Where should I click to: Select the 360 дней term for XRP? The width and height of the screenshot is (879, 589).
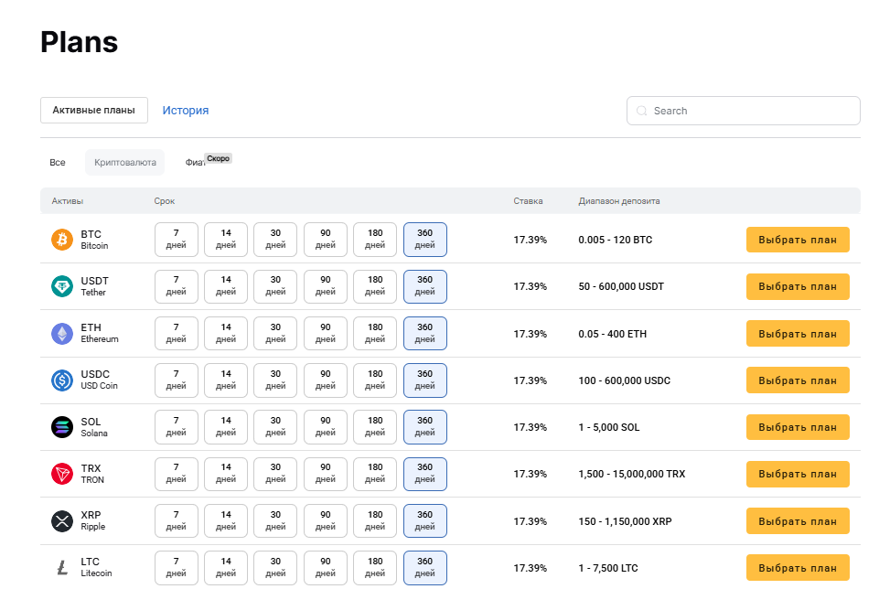coord(424,520)
